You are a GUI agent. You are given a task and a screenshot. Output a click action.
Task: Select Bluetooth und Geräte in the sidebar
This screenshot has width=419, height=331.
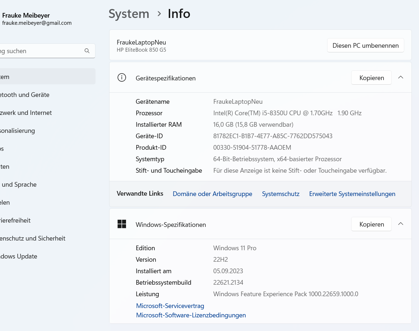click(x=25, y=95)
